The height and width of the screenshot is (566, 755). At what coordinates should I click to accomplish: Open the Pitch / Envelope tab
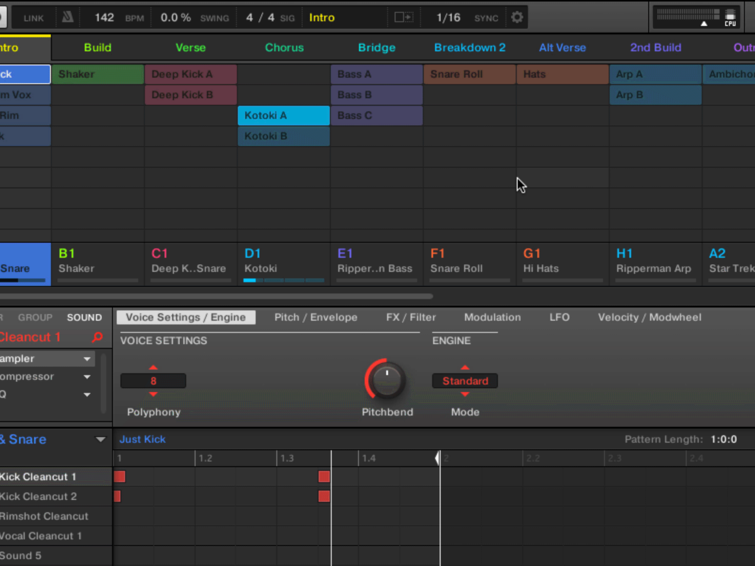pyautogui.click(x=316, y=318)
